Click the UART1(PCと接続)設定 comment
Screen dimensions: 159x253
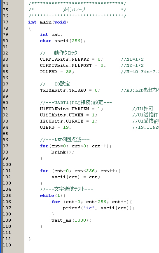(x=76, y=102)
